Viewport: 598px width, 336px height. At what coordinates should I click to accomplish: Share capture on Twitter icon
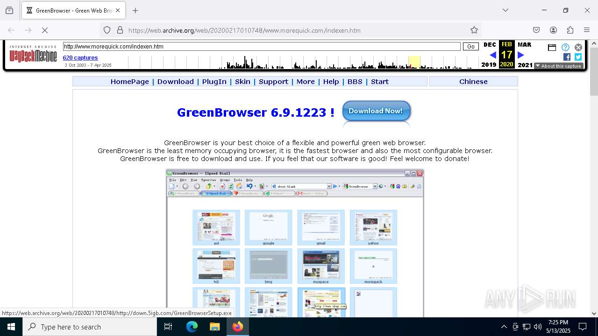578,57
